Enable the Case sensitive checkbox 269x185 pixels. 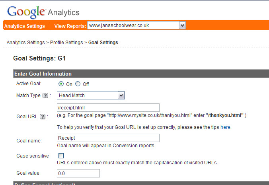61,156
